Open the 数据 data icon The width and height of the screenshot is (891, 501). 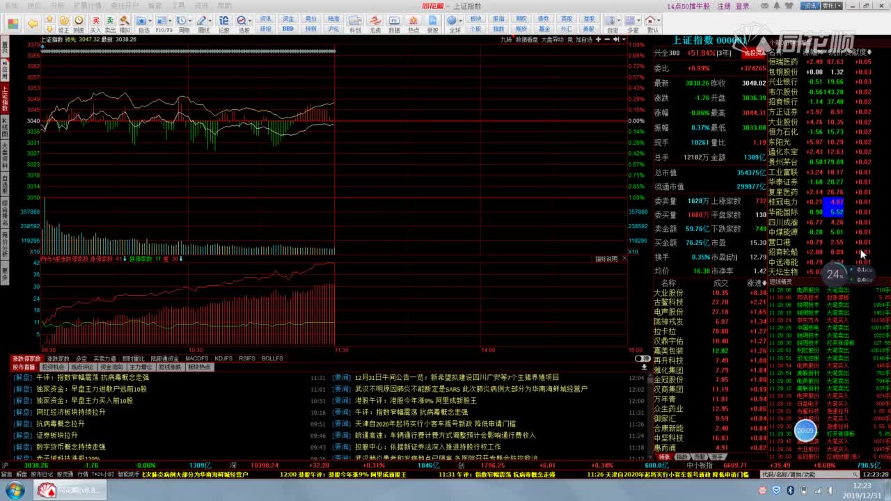[x=394, y=24]
